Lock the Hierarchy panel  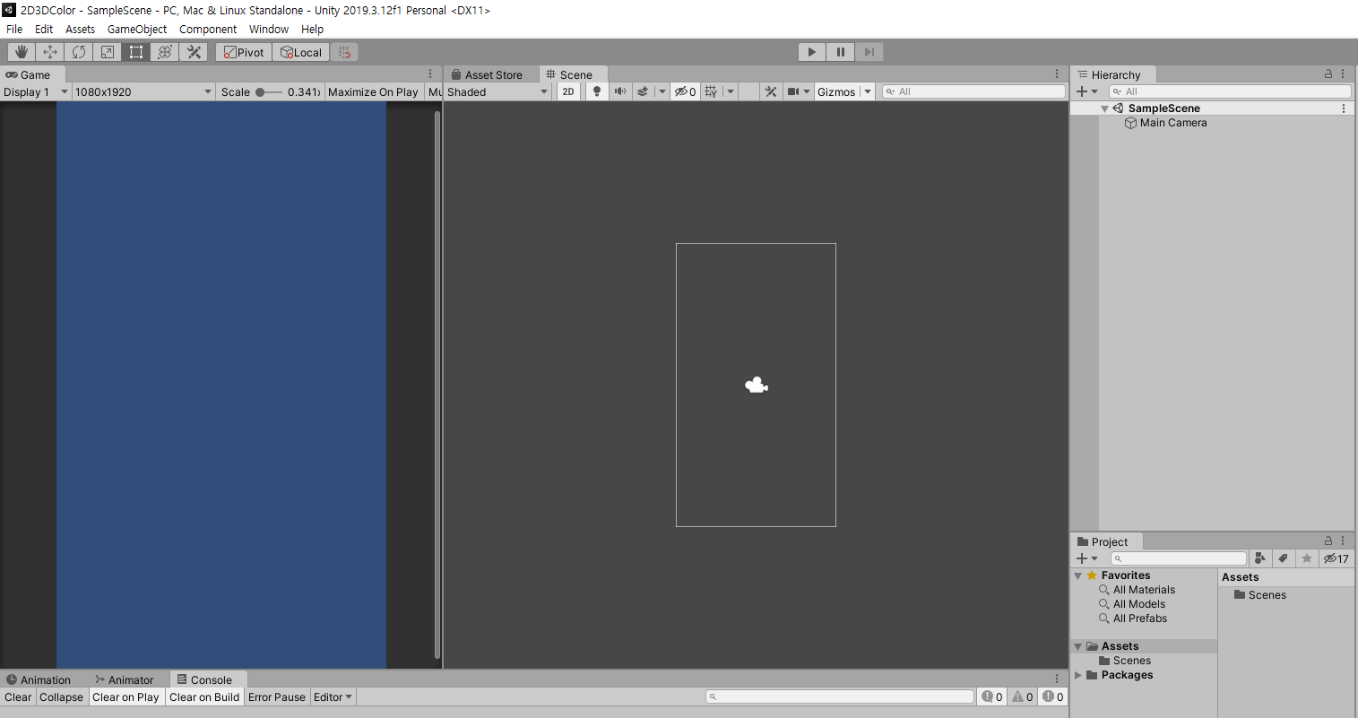(x=1328, y=74)
